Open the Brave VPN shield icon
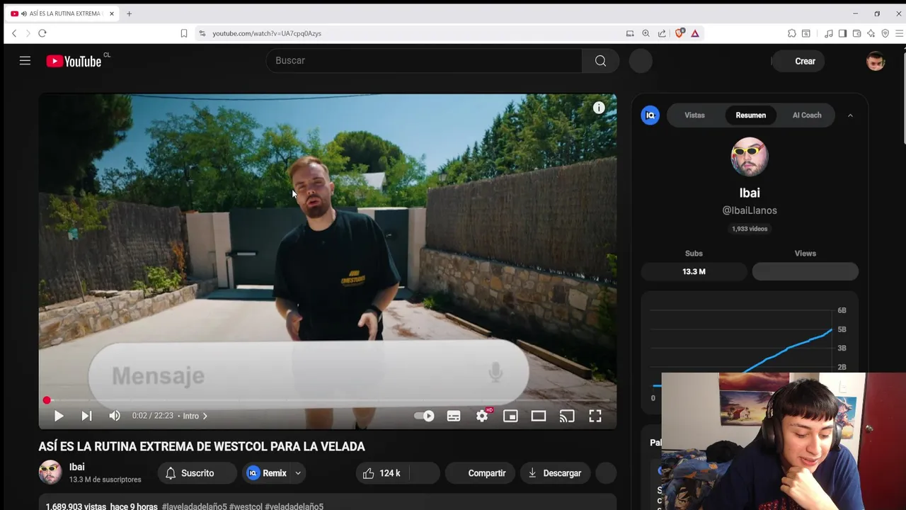906x510 pixels. click(x=885, y=33)
